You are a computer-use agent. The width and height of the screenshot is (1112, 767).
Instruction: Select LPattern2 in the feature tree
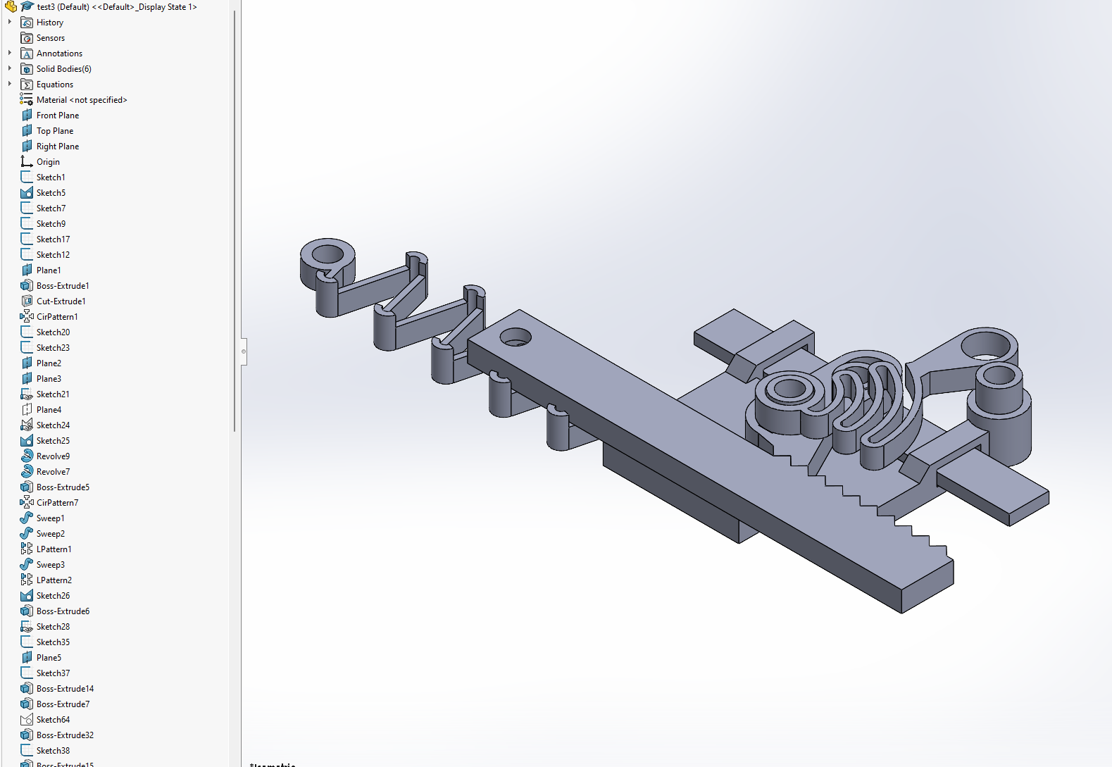click(x=54, y=580)
